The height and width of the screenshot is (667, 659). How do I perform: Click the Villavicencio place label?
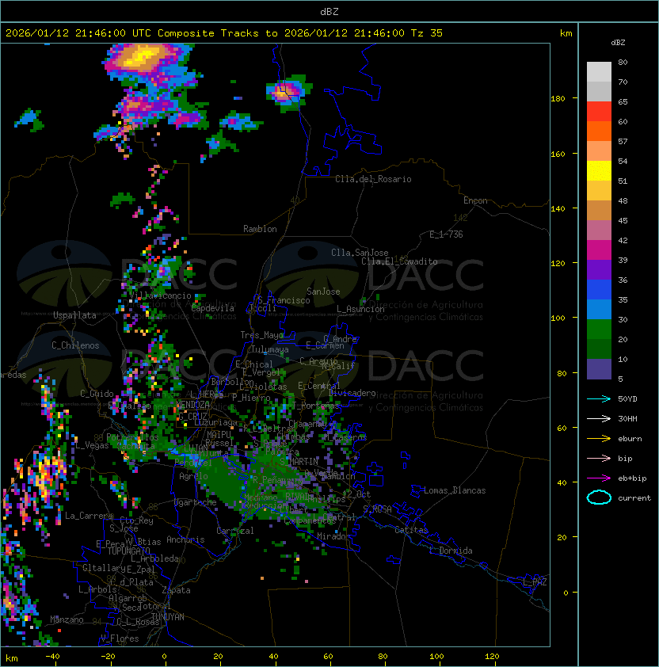[160, 295]
